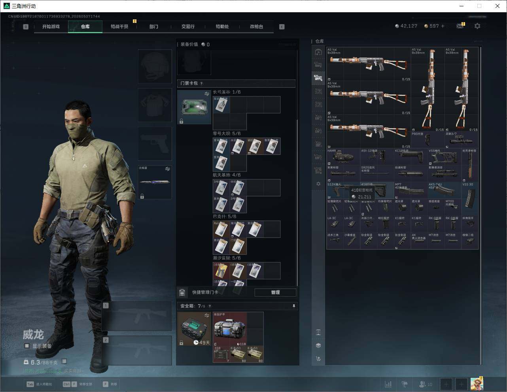Open the 安全箱 help question mark
This screenshot has height=392, width=507.
(x=210, y=306)
